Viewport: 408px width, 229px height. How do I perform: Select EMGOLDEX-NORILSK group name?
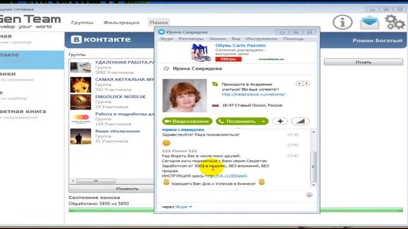[120, 97]
